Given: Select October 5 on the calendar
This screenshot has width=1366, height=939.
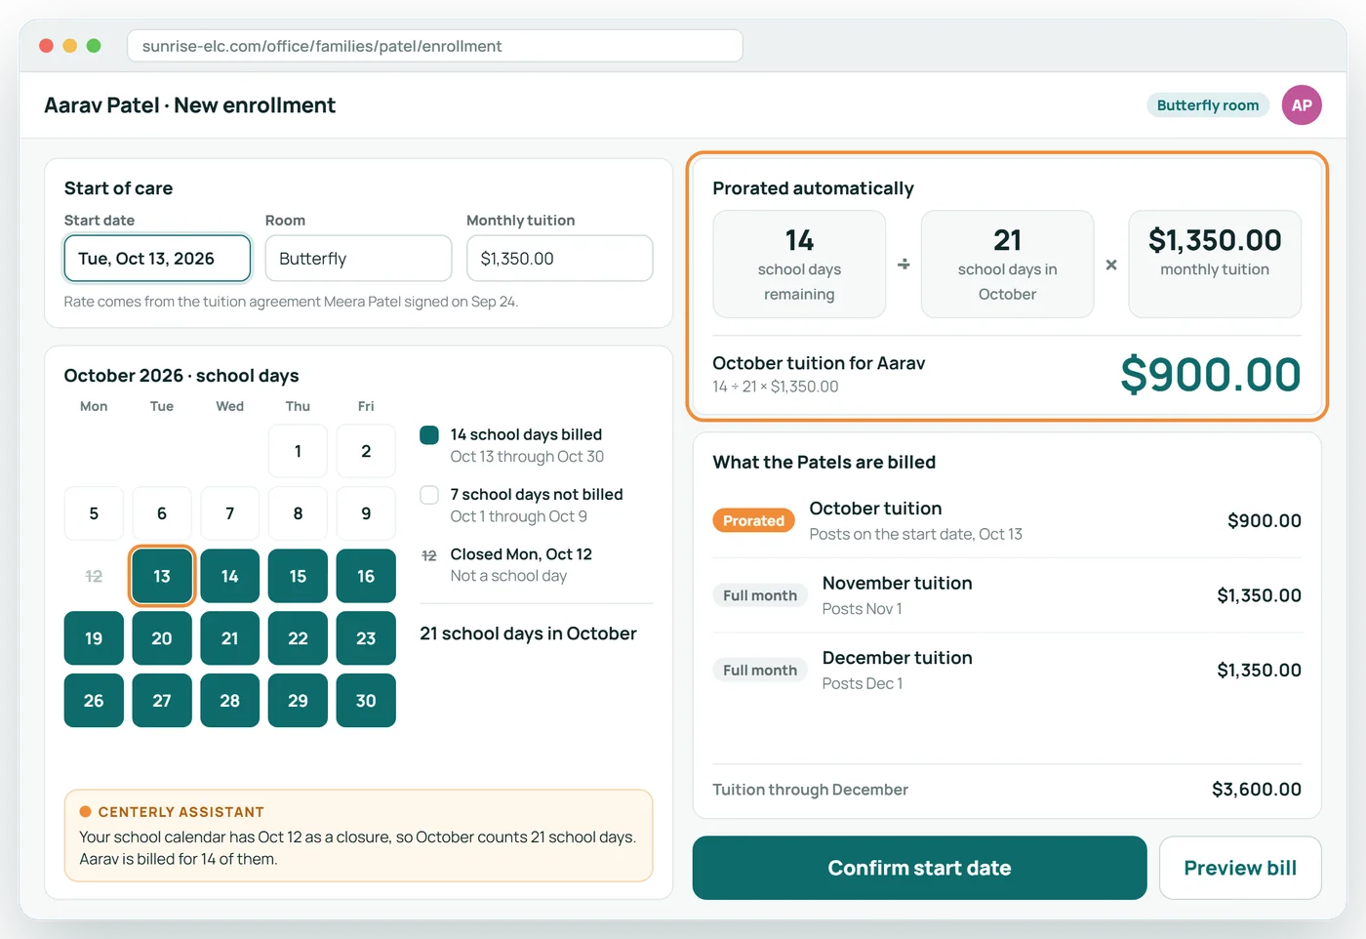Looking at the screenshot, I should pos(94,513).
